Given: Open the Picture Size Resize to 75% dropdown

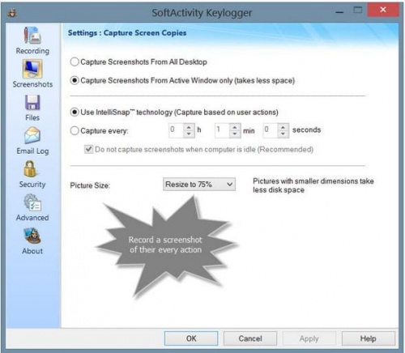Looking at the screenshot, I should pos(199,185).
